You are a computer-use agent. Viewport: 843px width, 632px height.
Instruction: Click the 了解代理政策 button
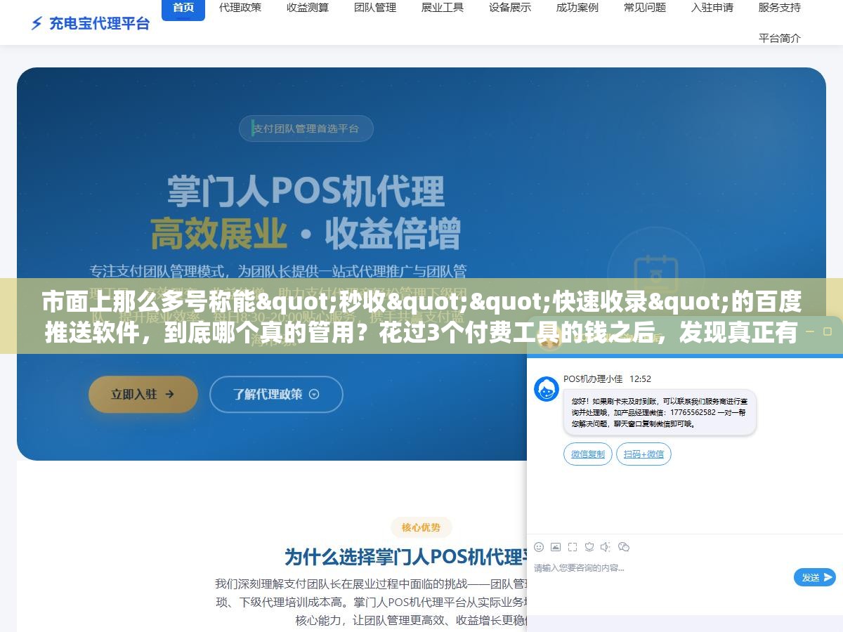click(276, 394)
